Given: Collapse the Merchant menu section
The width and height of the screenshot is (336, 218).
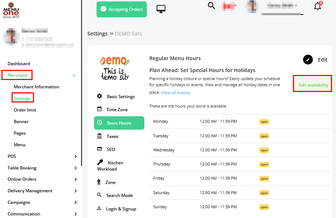Looking at the screenshot, I should pyautogui.click(x=74, y=75).
